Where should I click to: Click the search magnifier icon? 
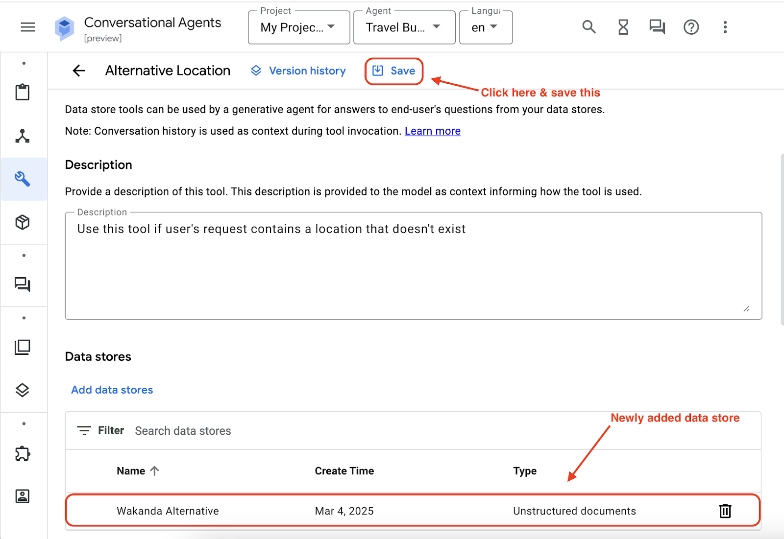[588, 27]
